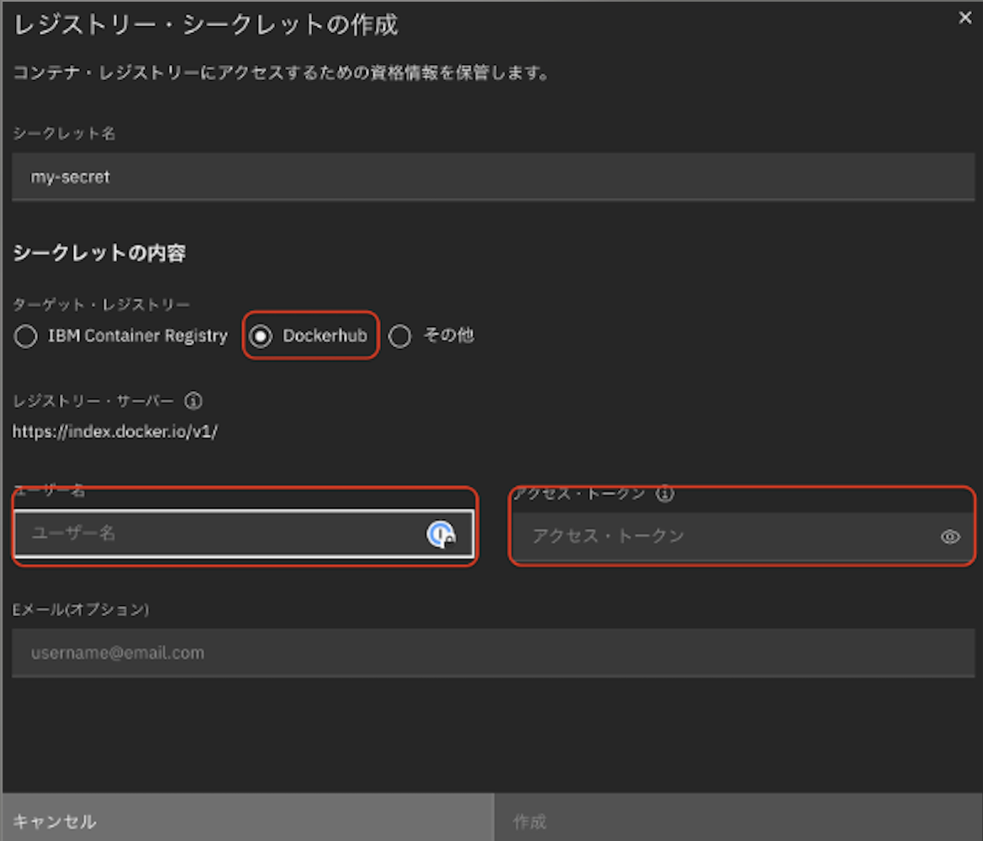Toggle access token visibility eye icon

point(950,537)
